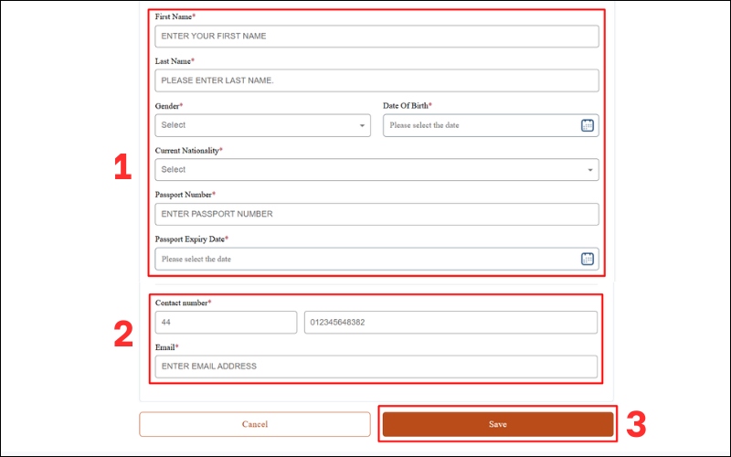Open the Passport Expiry Date calendar icon
Viewport: 731px width, 457px height.
point(588,259)
